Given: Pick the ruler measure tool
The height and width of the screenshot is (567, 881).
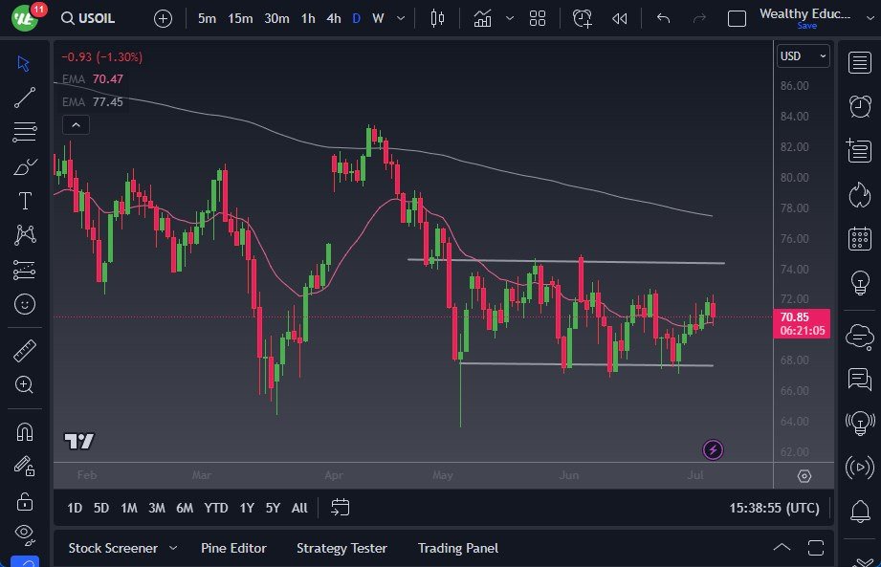Looking at the screenshot, I should pos(25,351).
